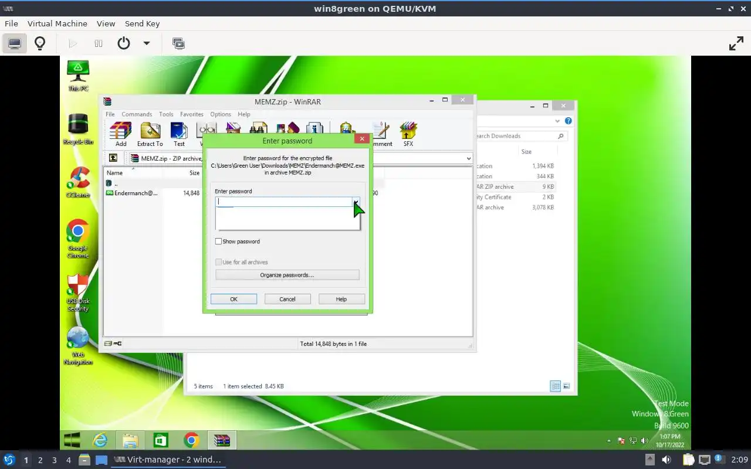Go up one folder level in WinRAR
Screen dimensions: 751x469
[113, 158]
